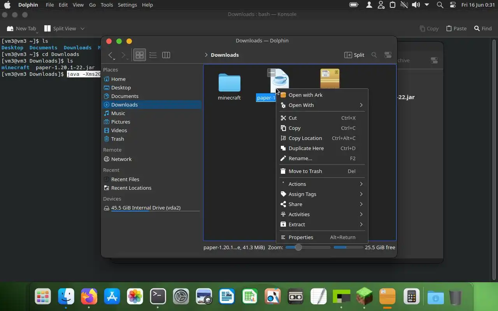Click New Tab in Konsole toolbar
Image resolution: width=498 pixels, height=311 pixels.
pyautogui.click(x=22, y=28)
